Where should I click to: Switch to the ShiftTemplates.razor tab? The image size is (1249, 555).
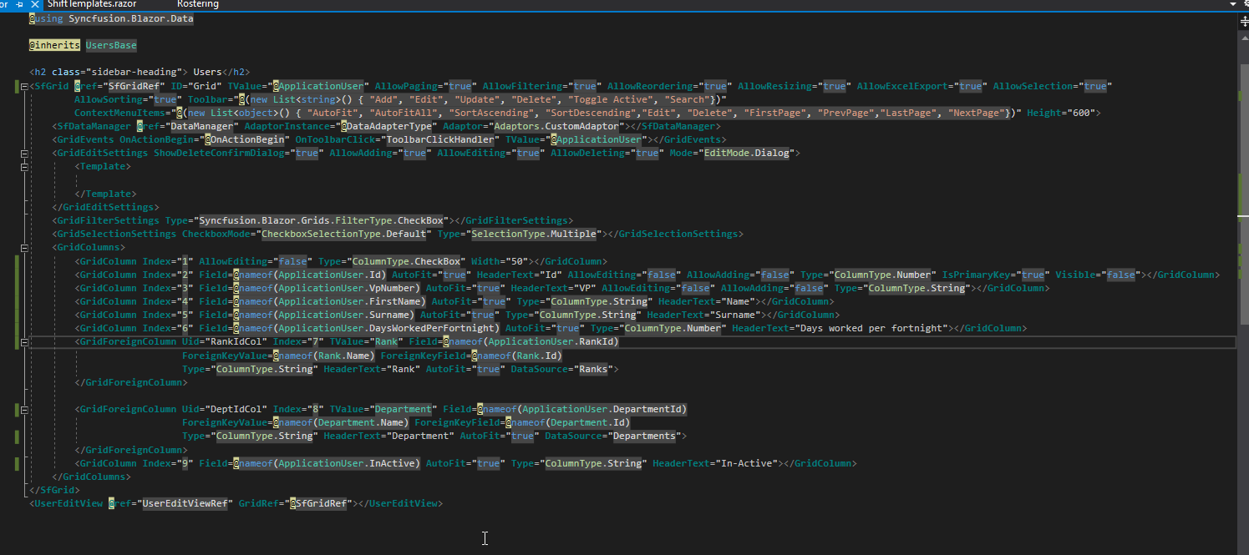click(92, 4)
